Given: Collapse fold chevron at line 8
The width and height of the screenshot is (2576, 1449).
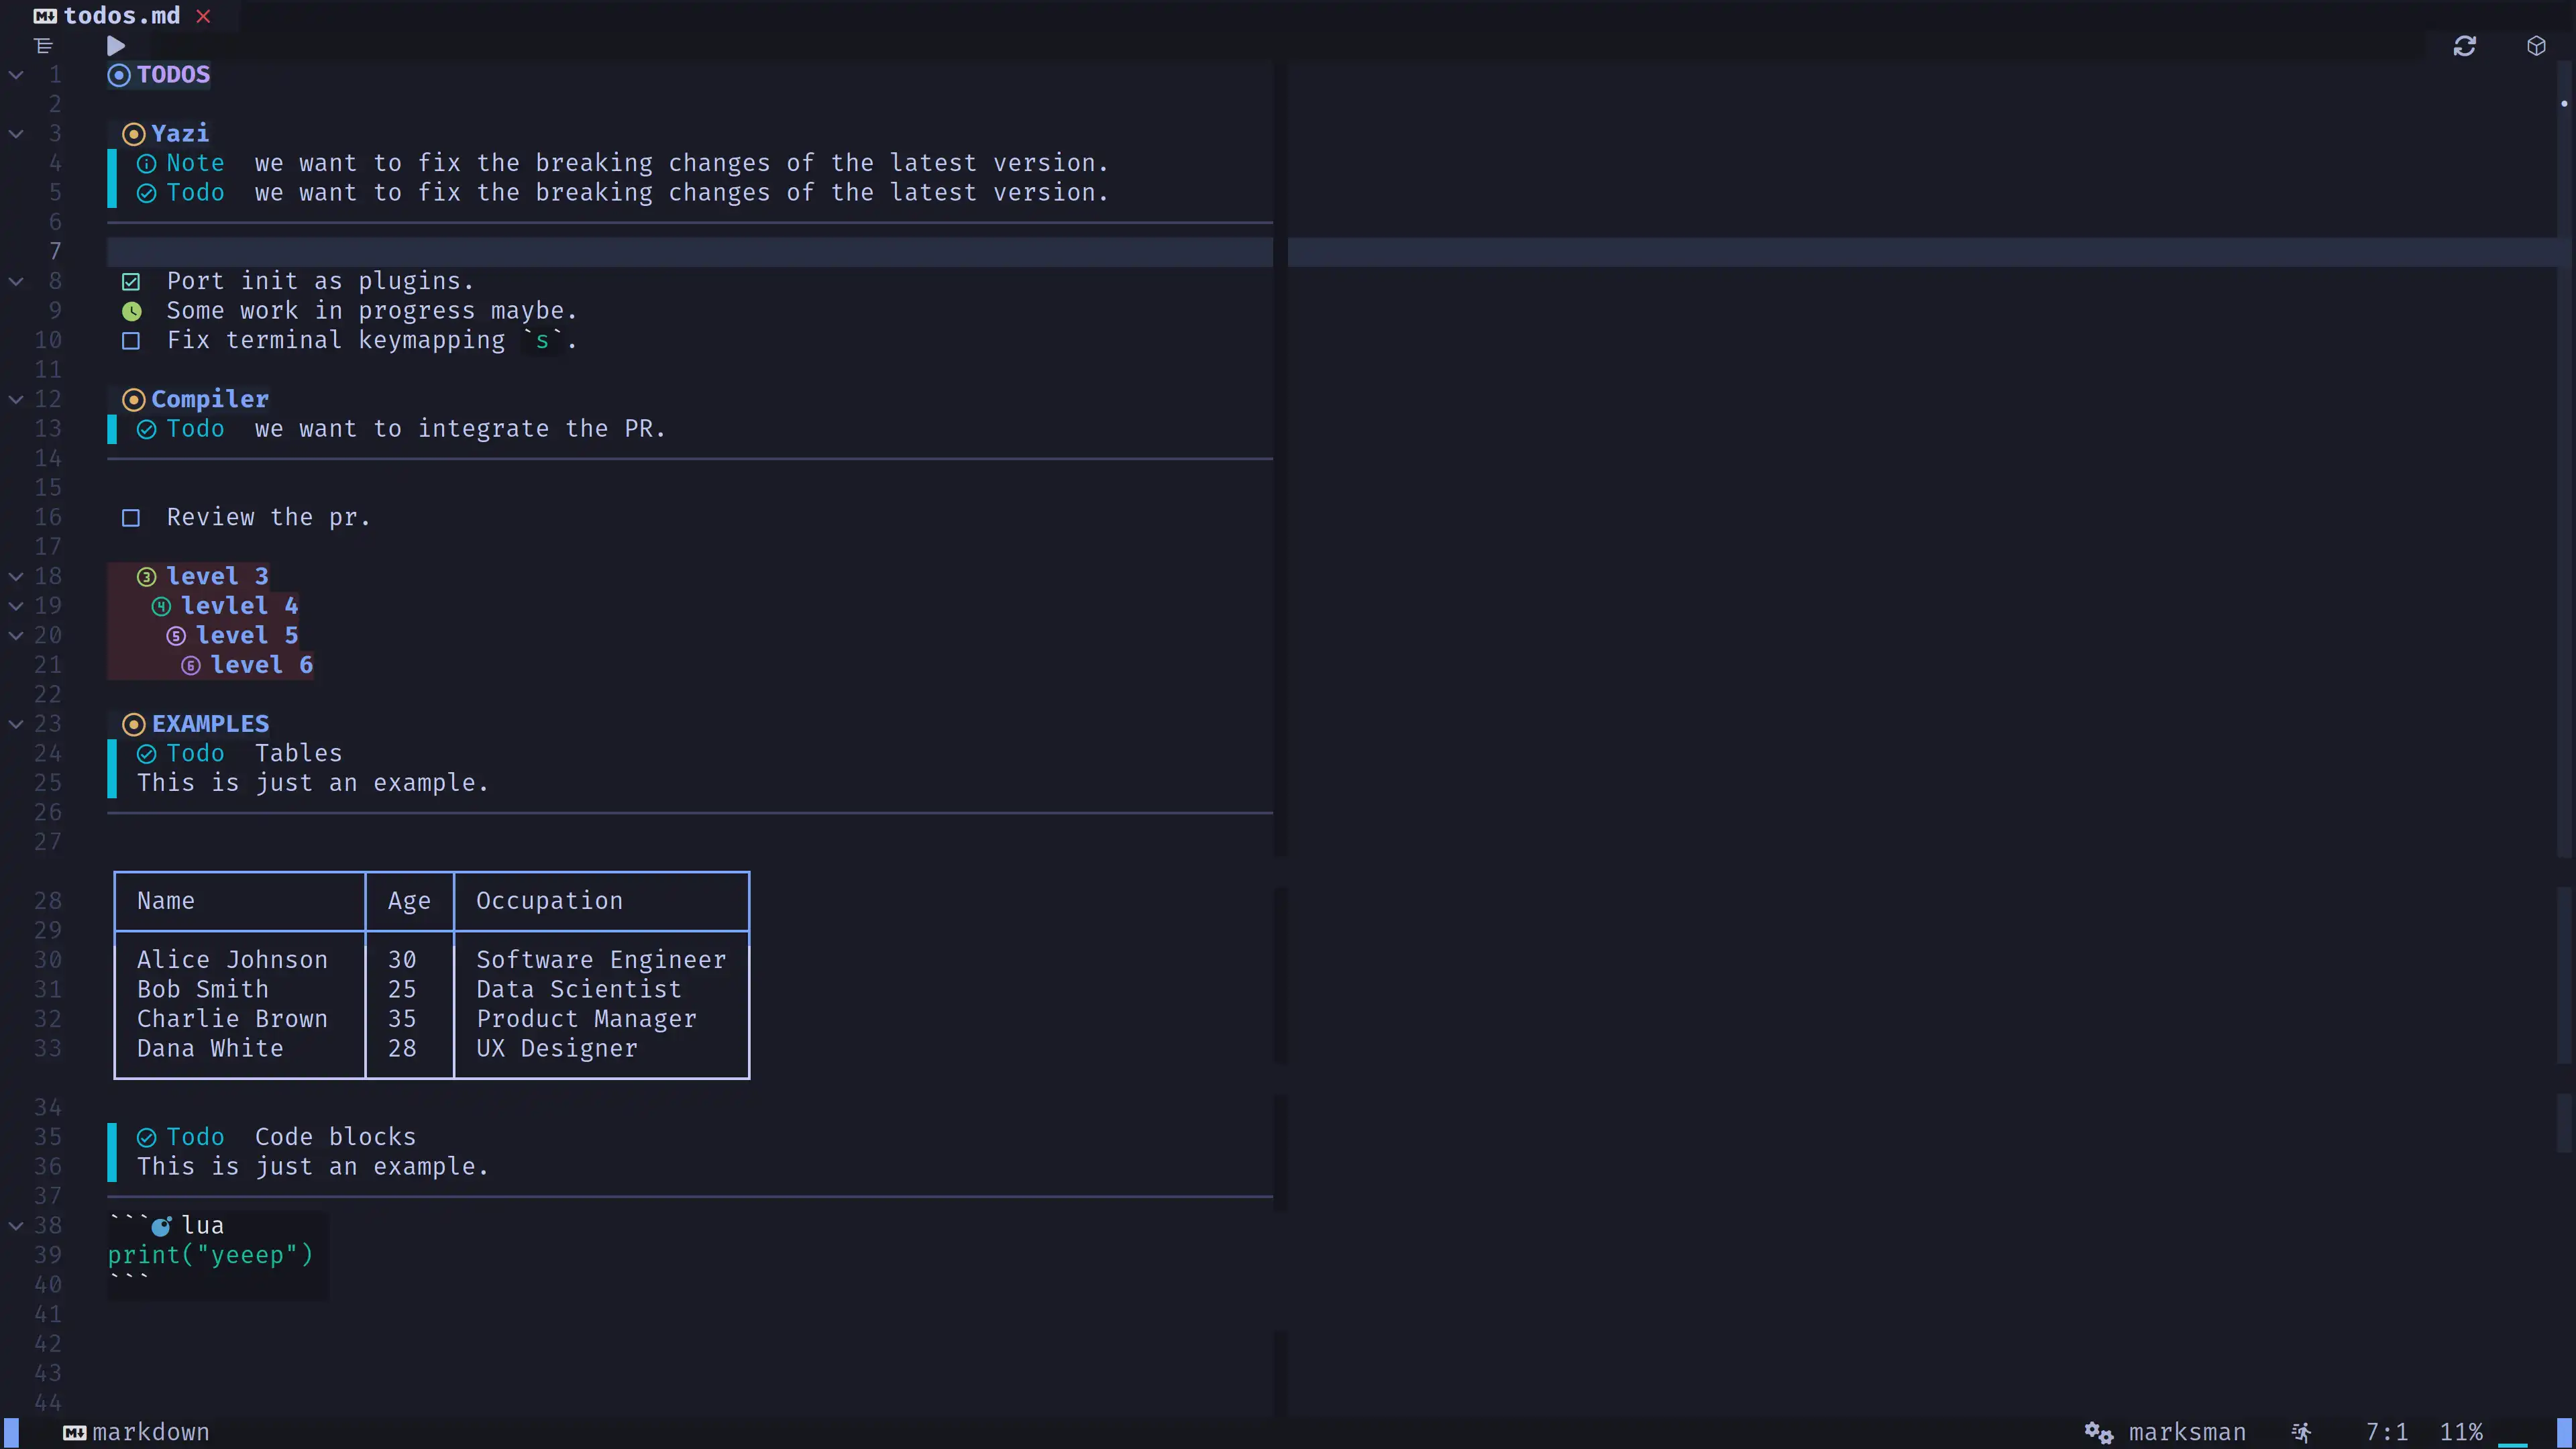Looking at the screenshot, I should tap(16, 282).
